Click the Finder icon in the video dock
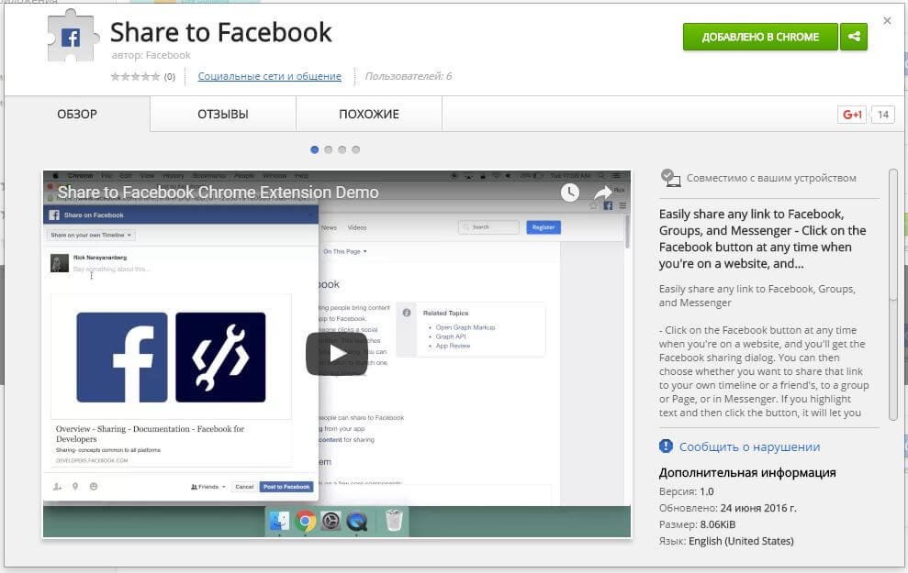 279,521
